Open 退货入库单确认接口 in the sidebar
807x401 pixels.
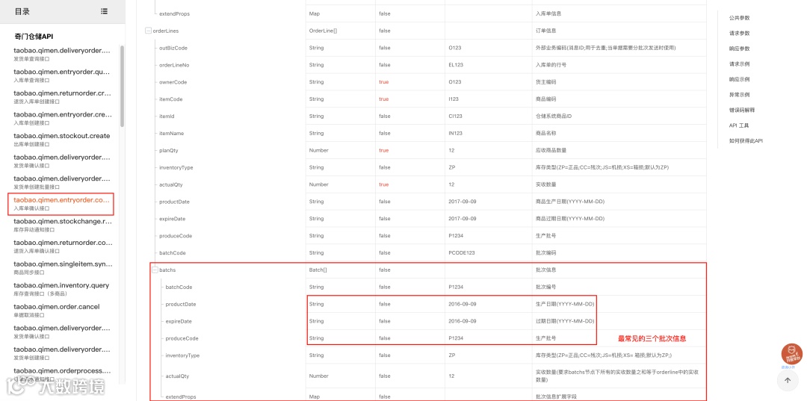62,246
